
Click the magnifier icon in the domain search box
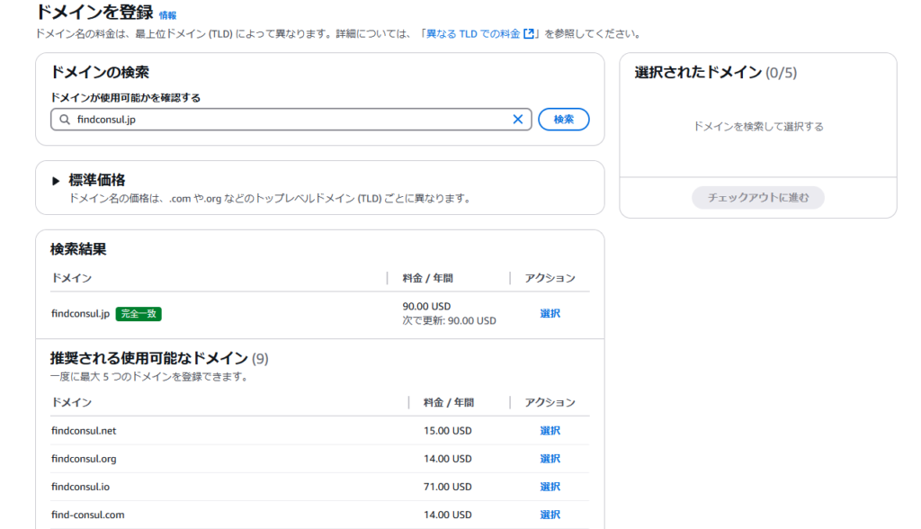pos(64,120)
